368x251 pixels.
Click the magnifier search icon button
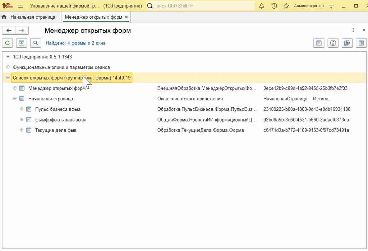36,43
